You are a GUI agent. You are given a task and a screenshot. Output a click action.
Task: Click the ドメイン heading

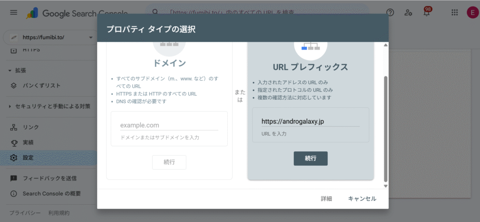(169, 63)
